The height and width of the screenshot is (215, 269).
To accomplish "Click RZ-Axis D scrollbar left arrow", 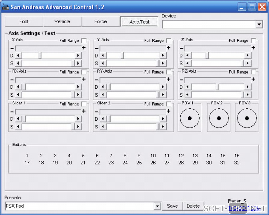I will (x=188, y=87).
